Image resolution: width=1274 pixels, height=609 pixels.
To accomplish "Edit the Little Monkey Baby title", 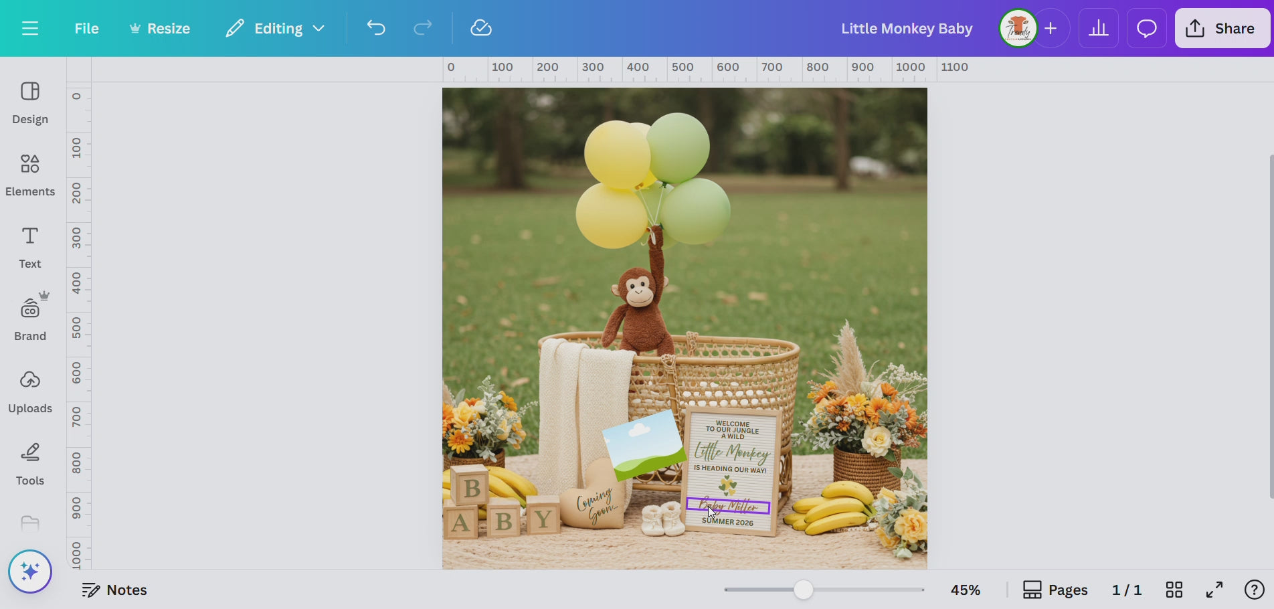I will [x=907, y=28].
